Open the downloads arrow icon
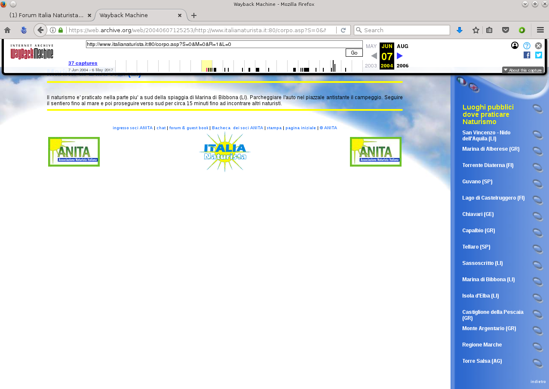The image size is (549, 389). (459, 30)
